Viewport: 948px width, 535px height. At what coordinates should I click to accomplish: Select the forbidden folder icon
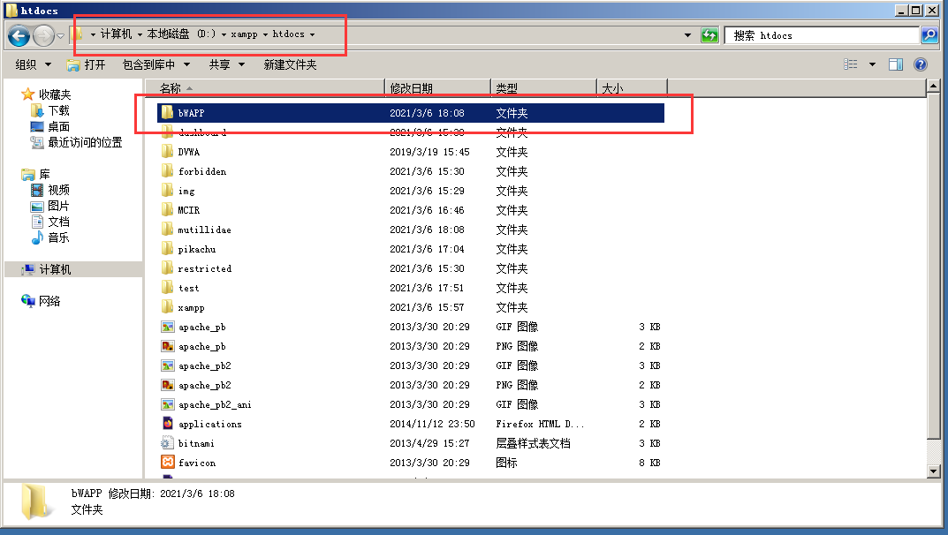coord(168,171)
